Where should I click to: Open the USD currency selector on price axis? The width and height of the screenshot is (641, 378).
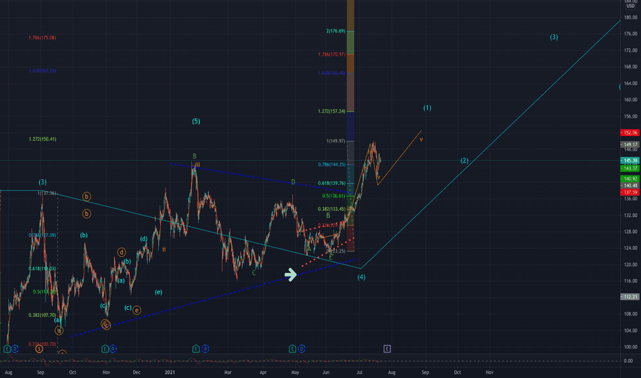[x=631, y=5]
